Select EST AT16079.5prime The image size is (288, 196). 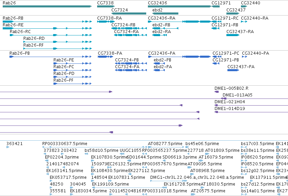[201, 161]
